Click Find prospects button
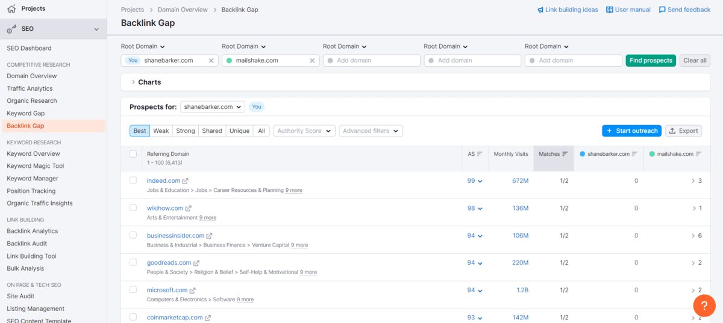 (651, 61)
